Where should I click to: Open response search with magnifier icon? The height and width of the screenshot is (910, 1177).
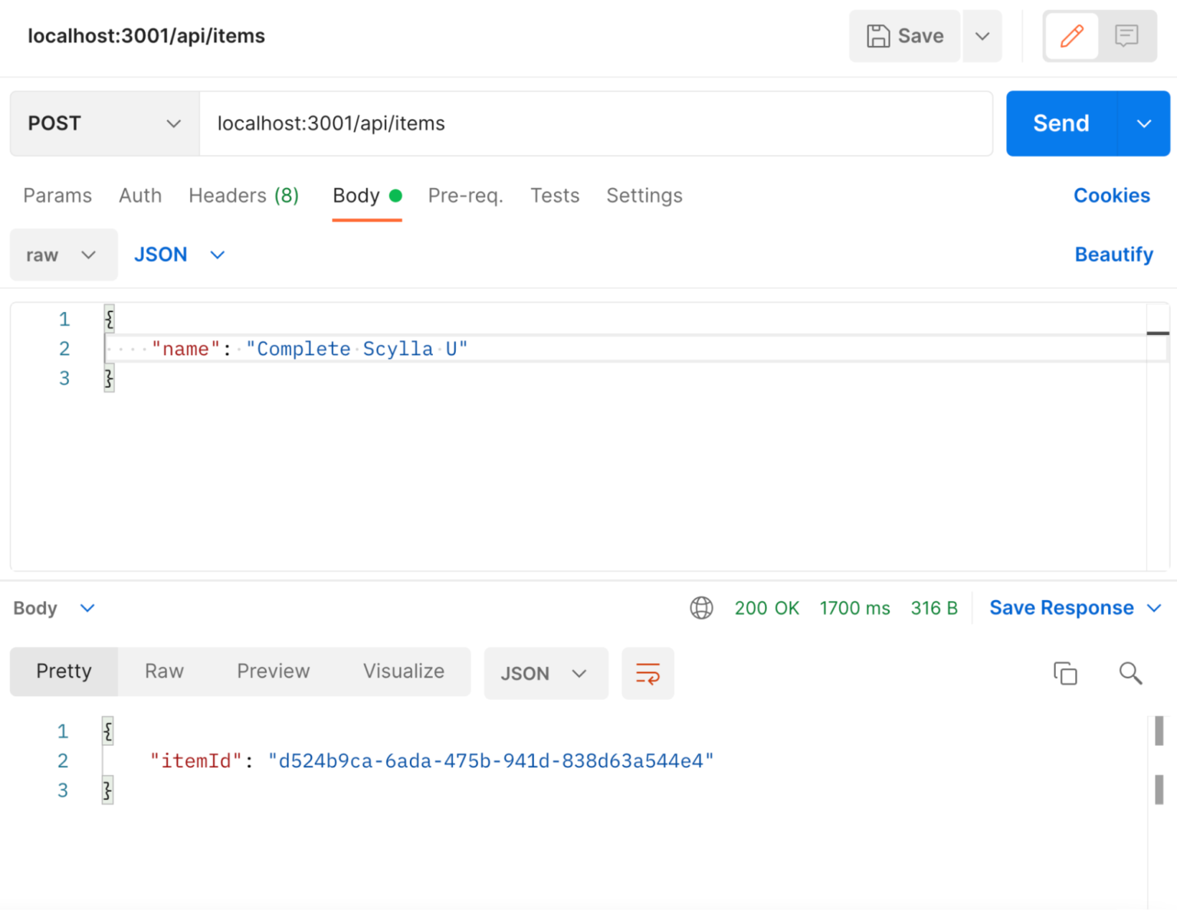[1130, 673]
